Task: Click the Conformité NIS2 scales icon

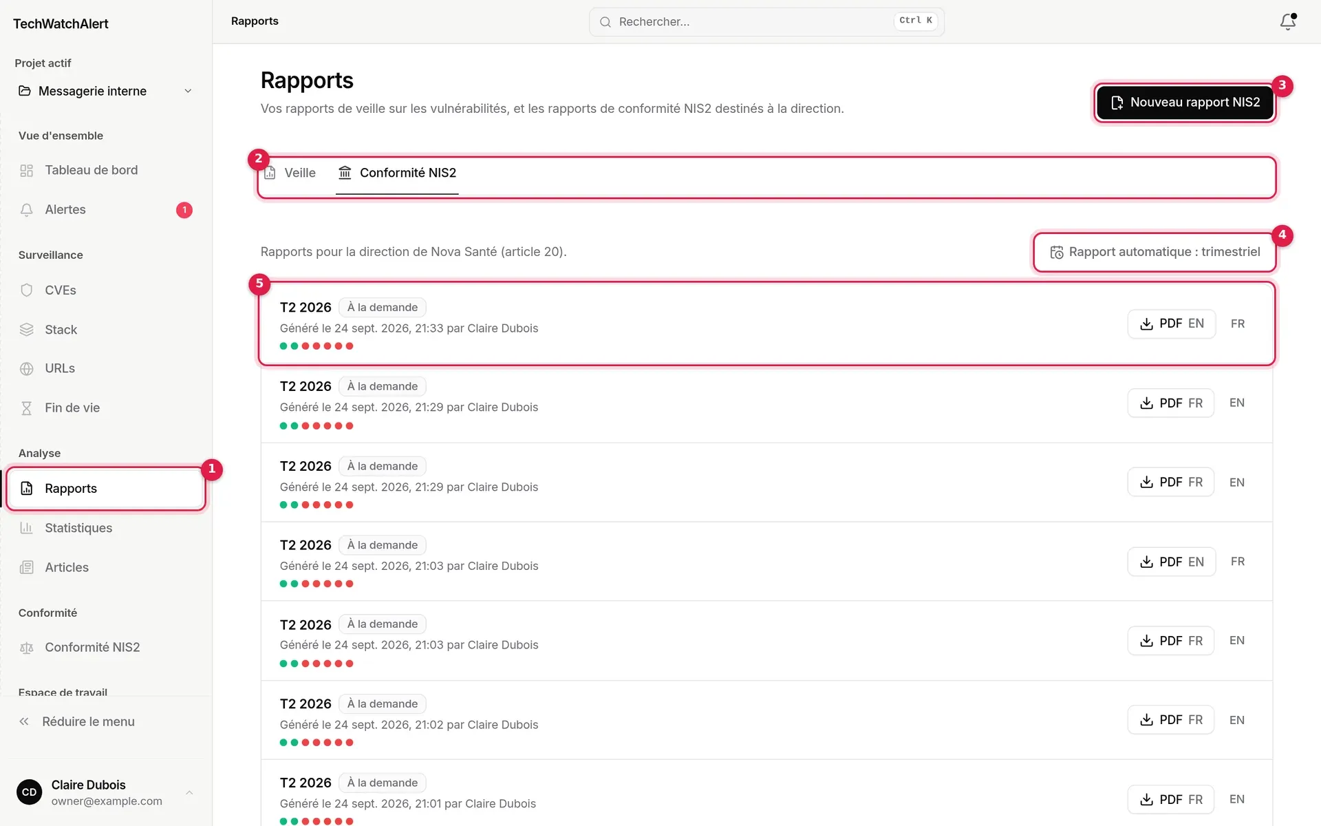Action: click(27, 648)
